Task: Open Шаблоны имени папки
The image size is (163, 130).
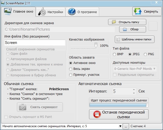Action: click(x=135, y=39)
